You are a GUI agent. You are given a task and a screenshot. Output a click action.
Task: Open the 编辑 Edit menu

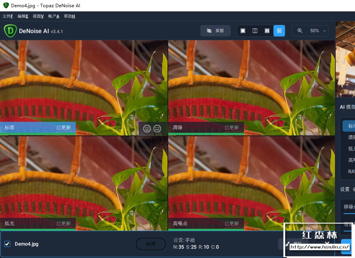[x=23, y=16]
